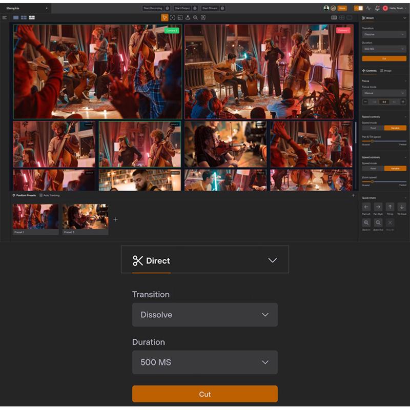Decrease focus with the minus button
This screenshot has height=410, width=410.
[365, 101]
